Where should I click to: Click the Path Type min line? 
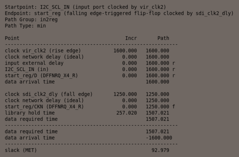[25, 26]
